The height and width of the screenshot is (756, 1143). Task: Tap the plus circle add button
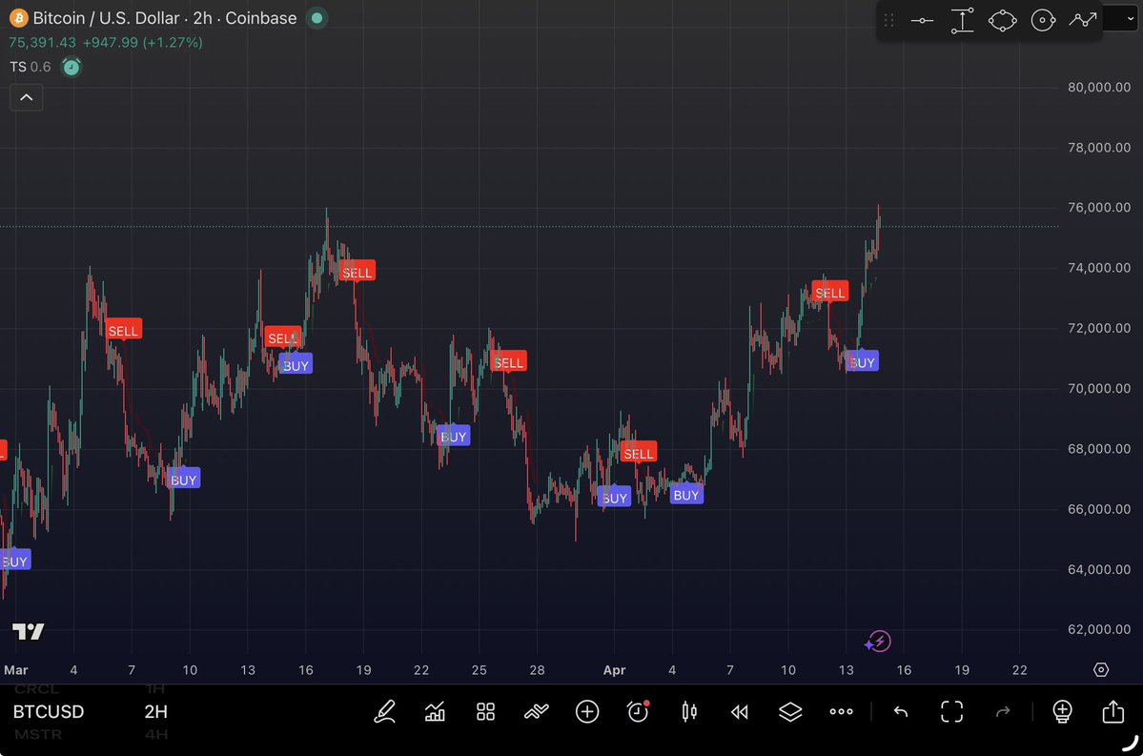[587, 711]
